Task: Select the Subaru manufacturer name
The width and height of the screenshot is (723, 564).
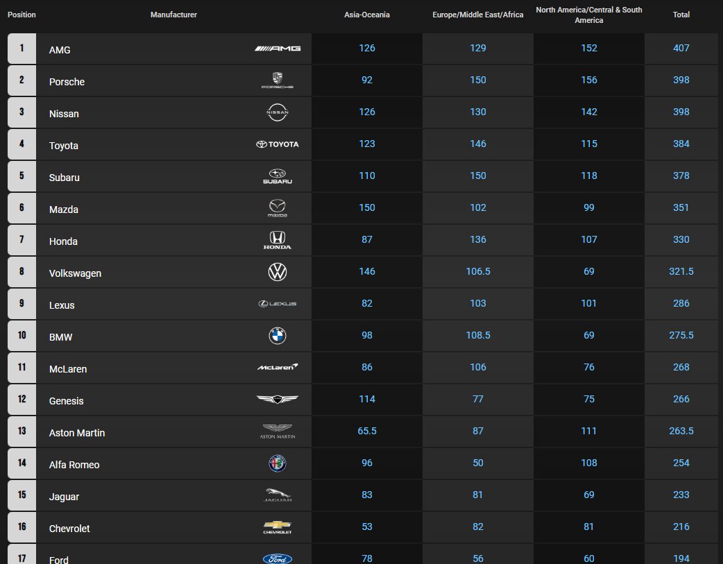Action: pyautogui.click(x=64, y=178)
